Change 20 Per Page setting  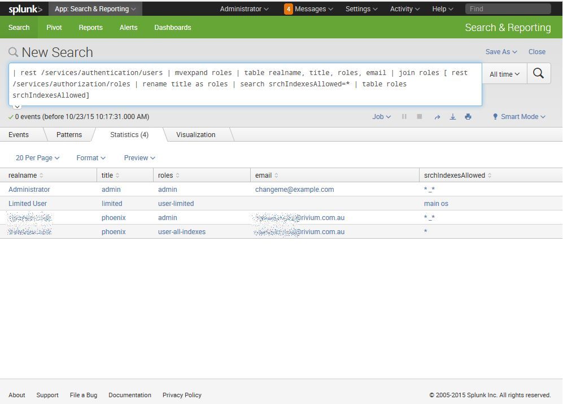click(37, 158)
